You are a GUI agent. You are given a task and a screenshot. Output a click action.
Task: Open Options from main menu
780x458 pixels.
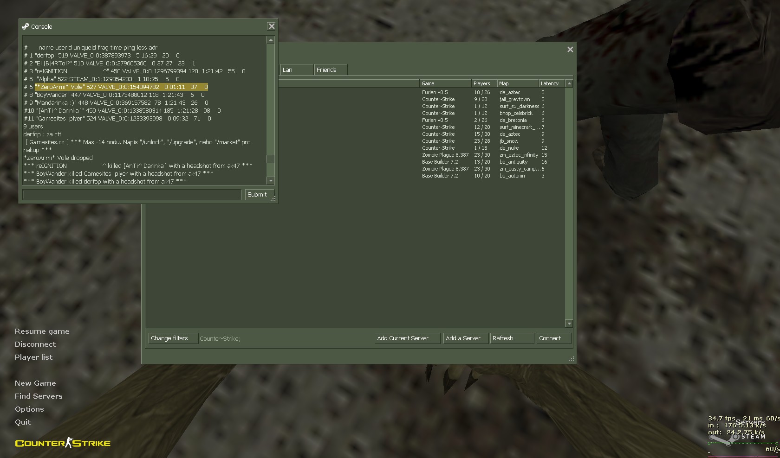(29, 409)
